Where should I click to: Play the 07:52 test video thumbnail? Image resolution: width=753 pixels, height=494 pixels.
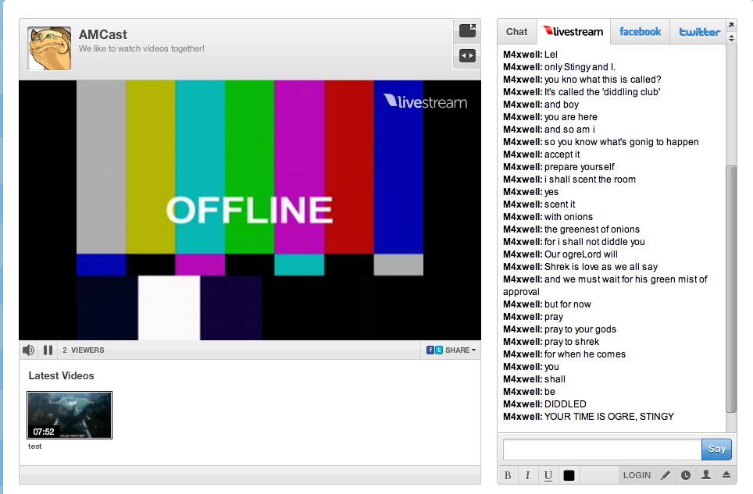(x=69, y=414)
